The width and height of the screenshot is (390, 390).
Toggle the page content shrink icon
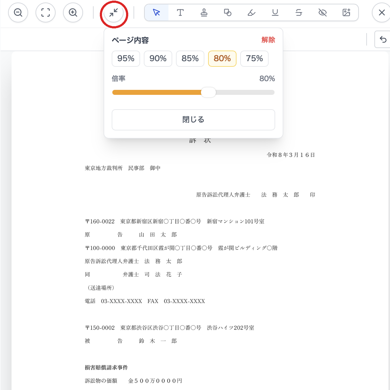coord(114,13)
